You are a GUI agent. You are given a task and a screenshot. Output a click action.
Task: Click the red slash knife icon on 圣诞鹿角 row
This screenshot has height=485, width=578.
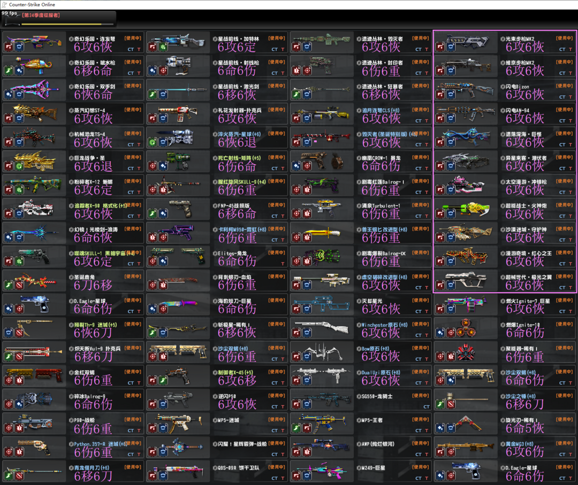(x=19, y=285)
